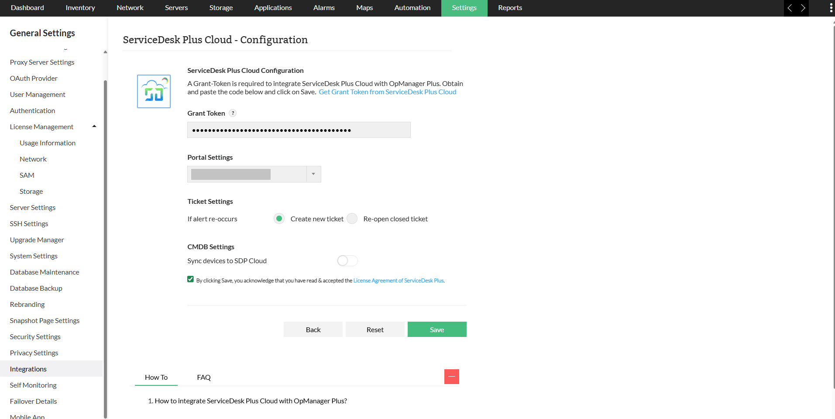Uncheck the license agreement acknowledgment checkbox
Screen dimensions: 835x419
pos(191,279)
